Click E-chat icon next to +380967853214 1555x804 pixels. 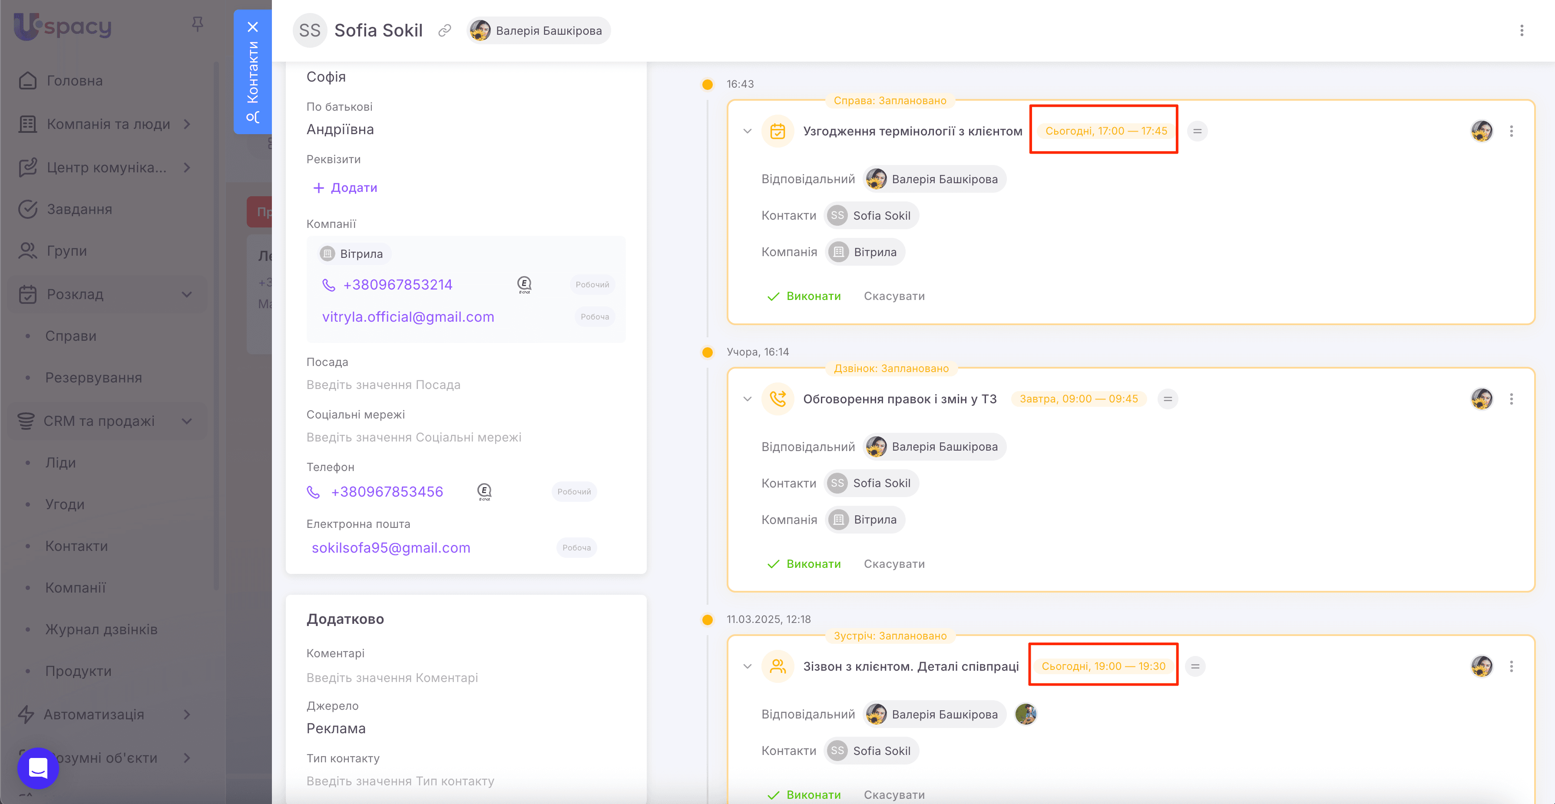524,285
